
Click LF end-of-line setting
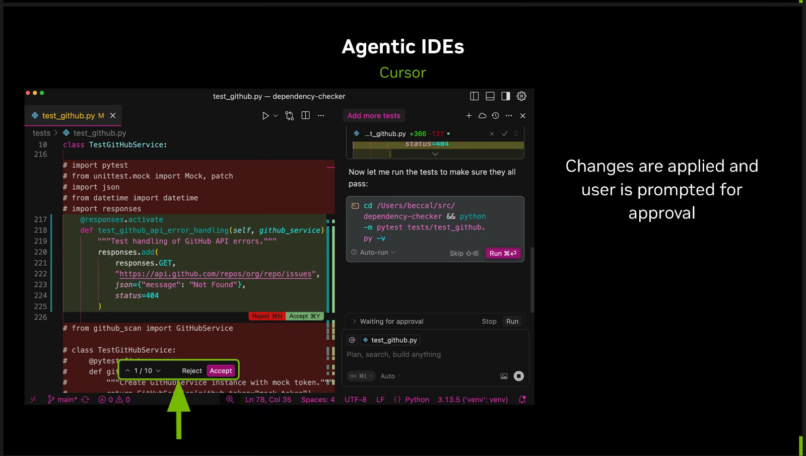coord(380,400)
